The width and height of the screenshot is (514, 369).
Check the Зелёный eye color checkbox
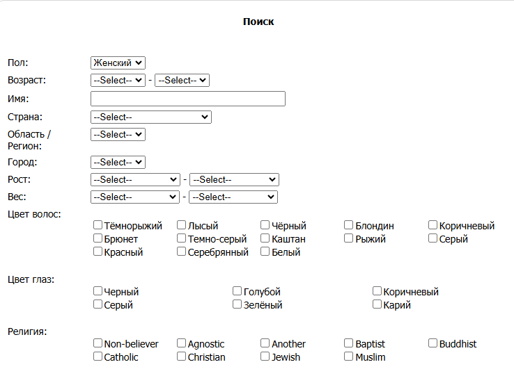[237, 304]
